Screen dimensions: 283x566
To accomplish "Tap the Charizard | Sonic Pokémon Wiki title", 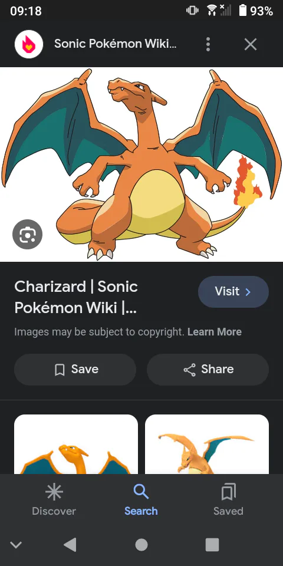I will click(x=76, y=297).
